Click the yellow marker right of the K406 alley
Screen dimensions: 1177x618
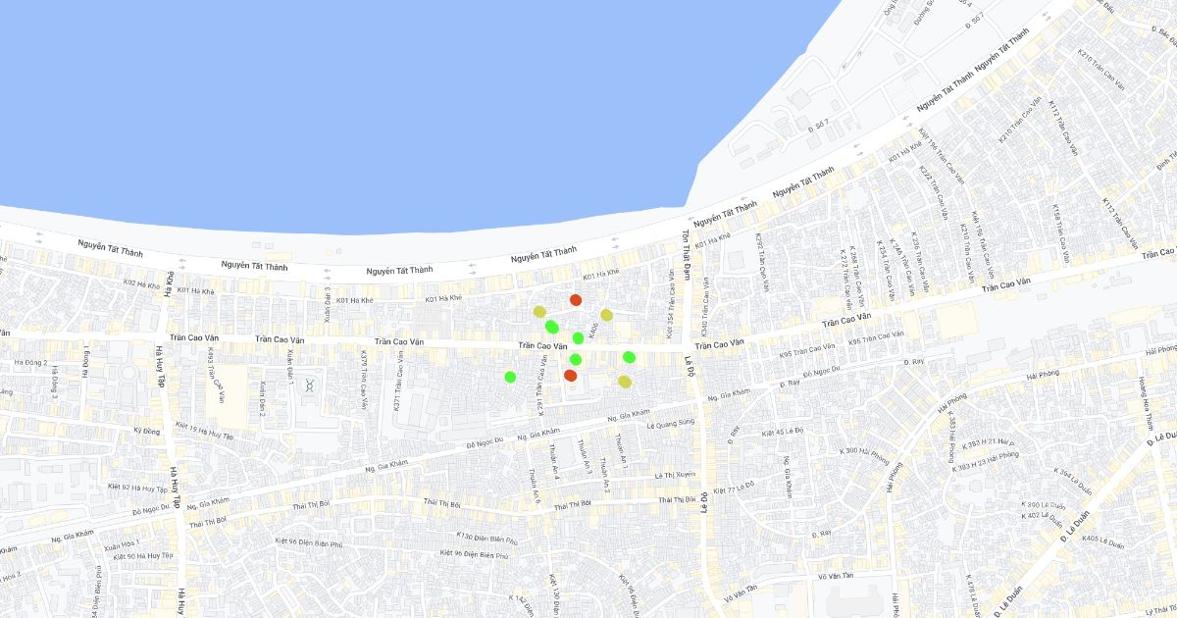pos(606,315)
